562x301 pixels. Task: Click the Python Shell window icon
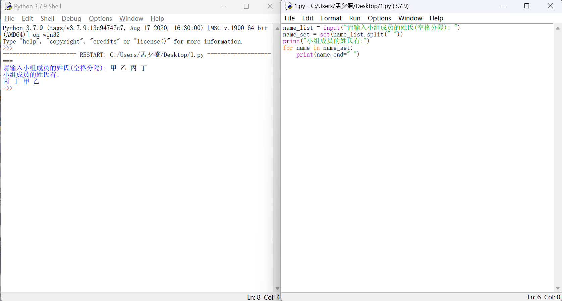(8, 6)
